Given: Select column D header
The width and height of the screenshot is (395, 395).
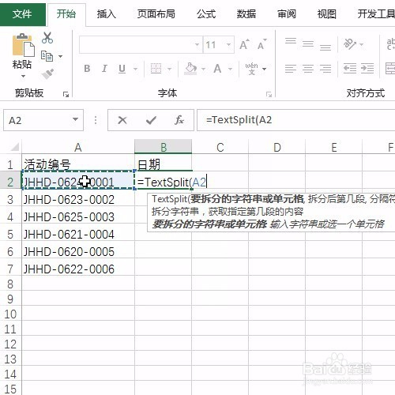Looking at the screenshot, I should [277, 147].
